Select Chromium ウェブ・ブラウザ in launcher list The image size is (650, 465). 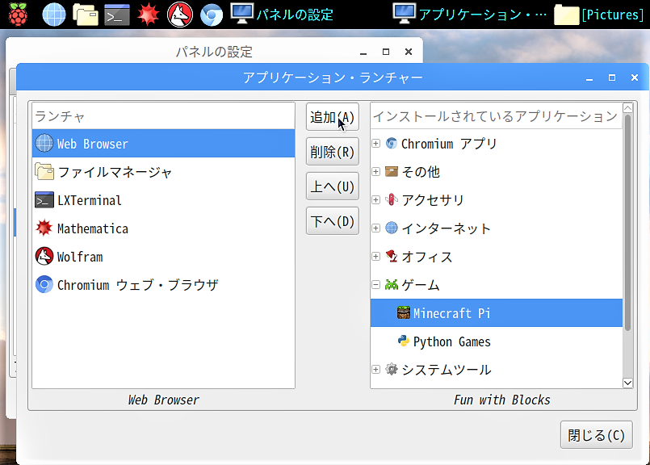163,284
